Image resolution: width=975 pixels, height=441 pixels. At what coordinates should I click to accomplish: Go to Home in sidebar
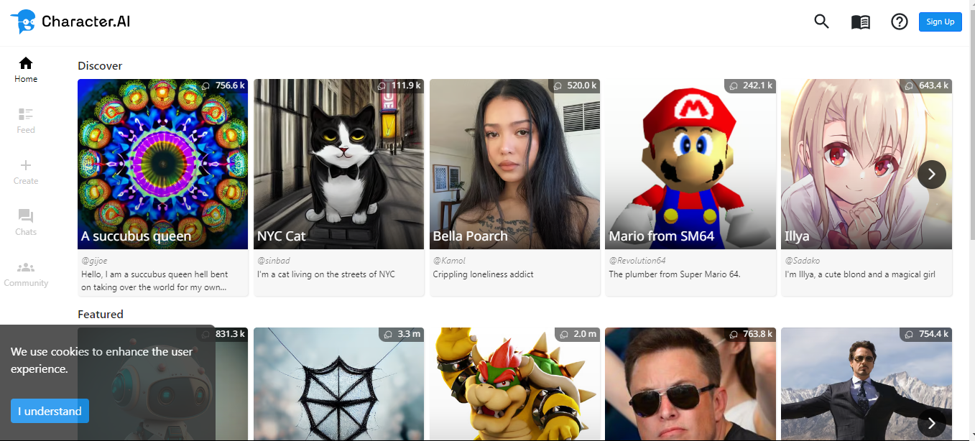tap(26, 70)
